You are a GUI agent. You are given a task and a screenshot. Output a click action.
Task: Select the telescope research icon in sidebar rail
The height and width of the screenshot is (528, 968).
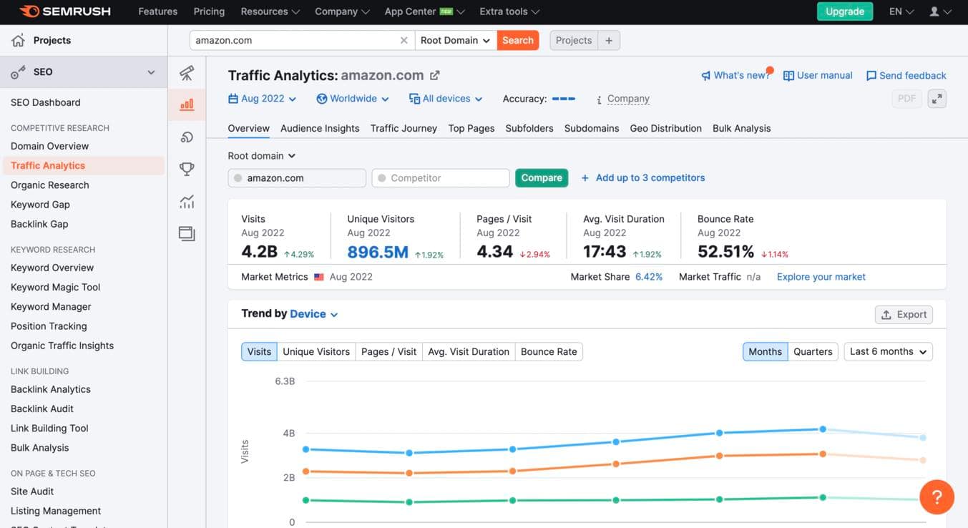pyautogui.click(x=186, y=72)
